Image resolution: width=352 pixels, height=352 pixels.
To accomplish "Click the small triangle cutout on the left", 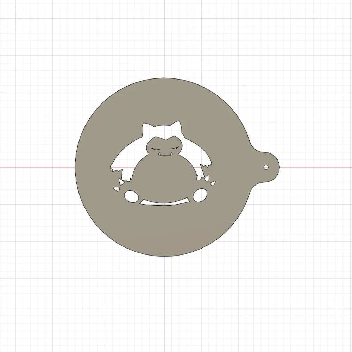I will (116, 188).
